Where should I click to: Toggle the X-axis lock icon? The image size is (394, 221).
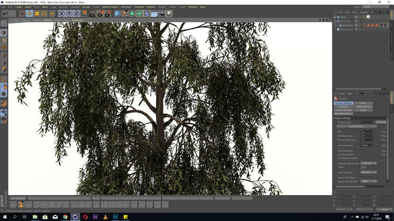pos(62,14)
